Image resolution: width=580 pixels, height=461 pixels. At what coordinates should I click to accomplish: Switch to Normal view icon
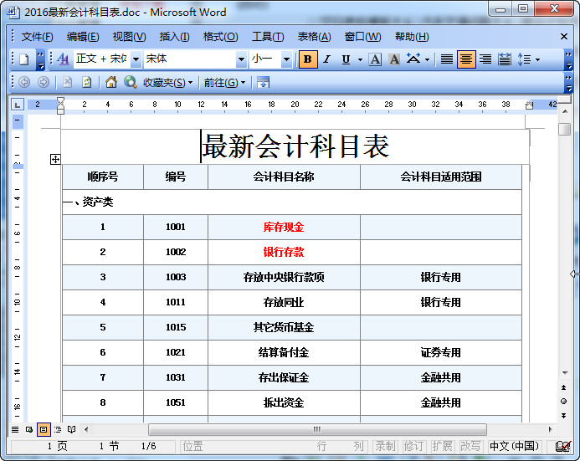[15, 429]
